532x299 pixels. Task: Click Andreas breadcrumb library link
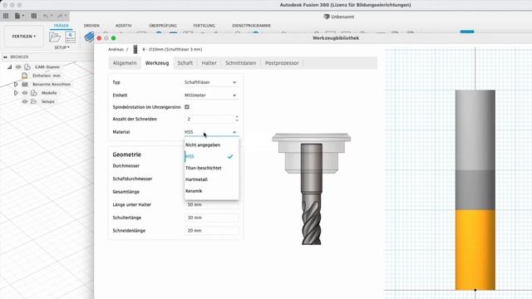point(116,50)
